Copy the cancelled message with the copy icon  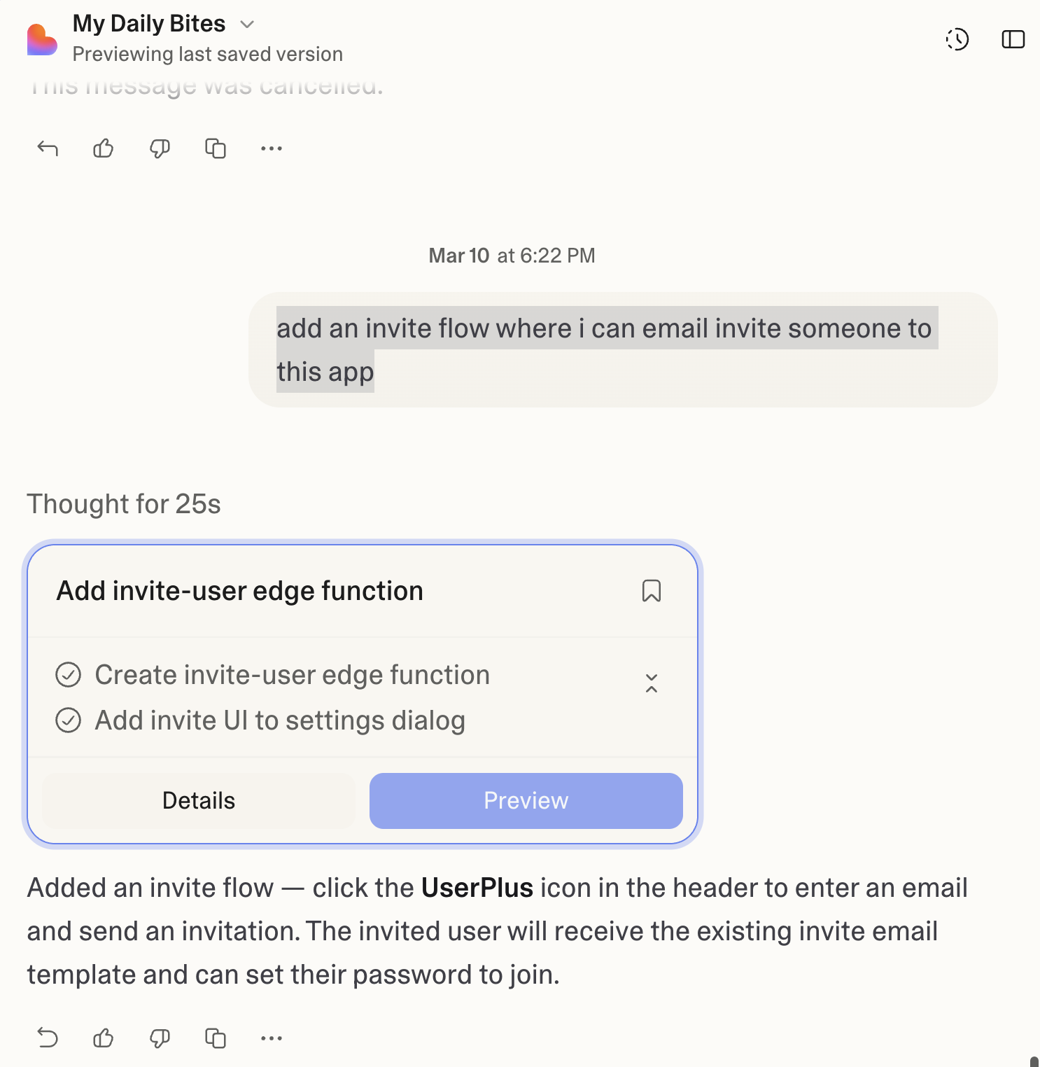pyautogui.click(x=215, y=148)
